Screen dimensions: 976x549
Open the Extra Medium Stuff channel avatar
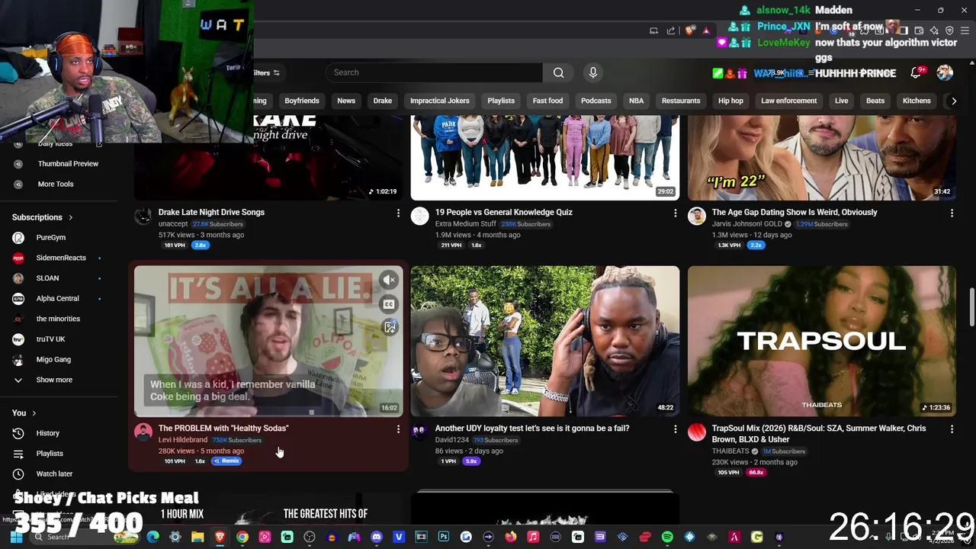pyautogui.click(x=420, y=217)
